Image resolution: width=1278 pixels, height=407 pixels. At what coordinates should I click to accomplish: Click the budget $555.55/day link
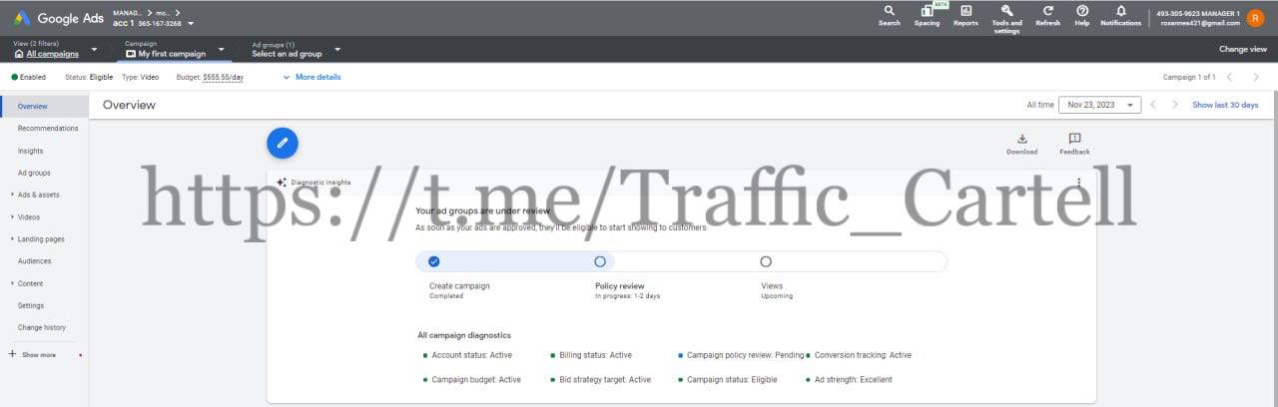[x=223, y=77]
